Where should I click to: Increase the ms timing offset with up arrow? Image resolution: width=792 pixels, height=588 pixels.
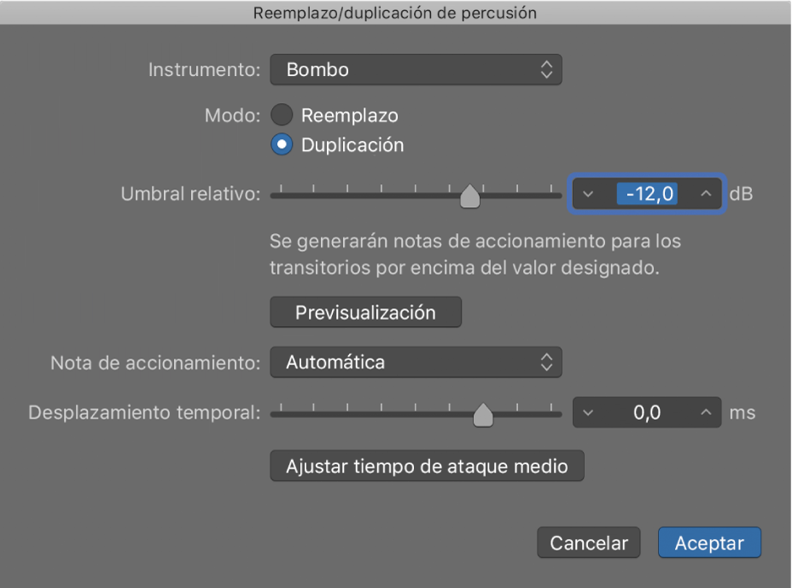coord(706,412)
